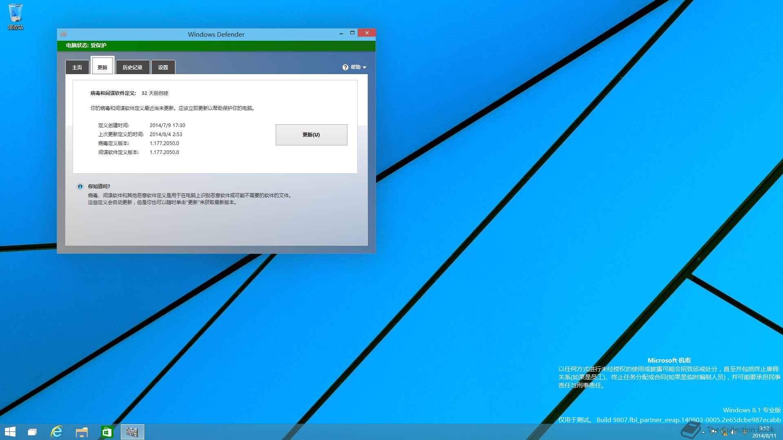Click the definition created time 2014/7/9 17:30
Image resolution: width=783 pixels, height=440 pixels.
(x=167, y=125)
